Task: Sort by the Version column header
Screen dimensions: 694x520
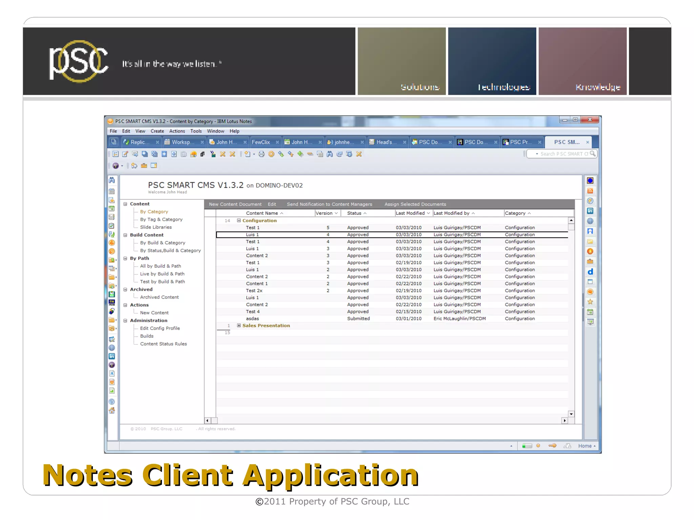Action: (327, 213)
